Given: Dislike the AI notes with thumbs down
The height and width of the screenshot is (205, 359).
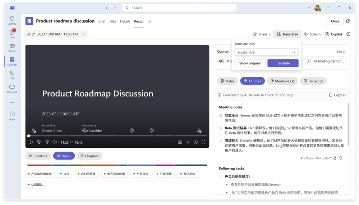Looking at the screenshot, I should [340, 158].
